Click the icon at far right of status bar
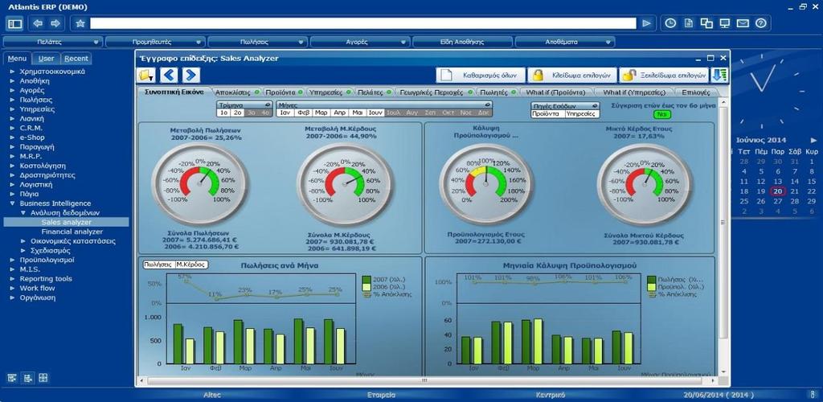 pyautogui.click(x=813, y=395)
